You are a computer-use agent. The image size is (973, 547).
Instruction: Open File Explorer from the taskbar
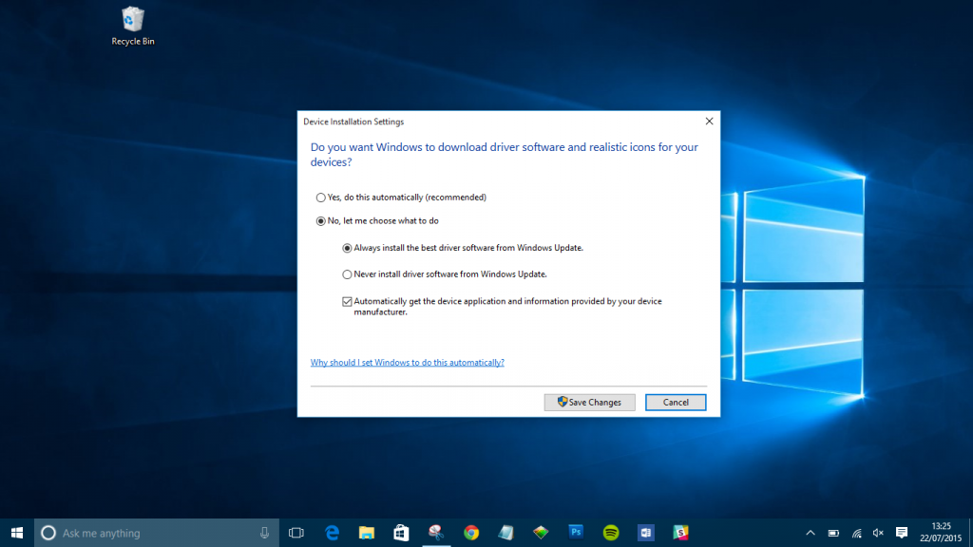click(x=366, y=532)
